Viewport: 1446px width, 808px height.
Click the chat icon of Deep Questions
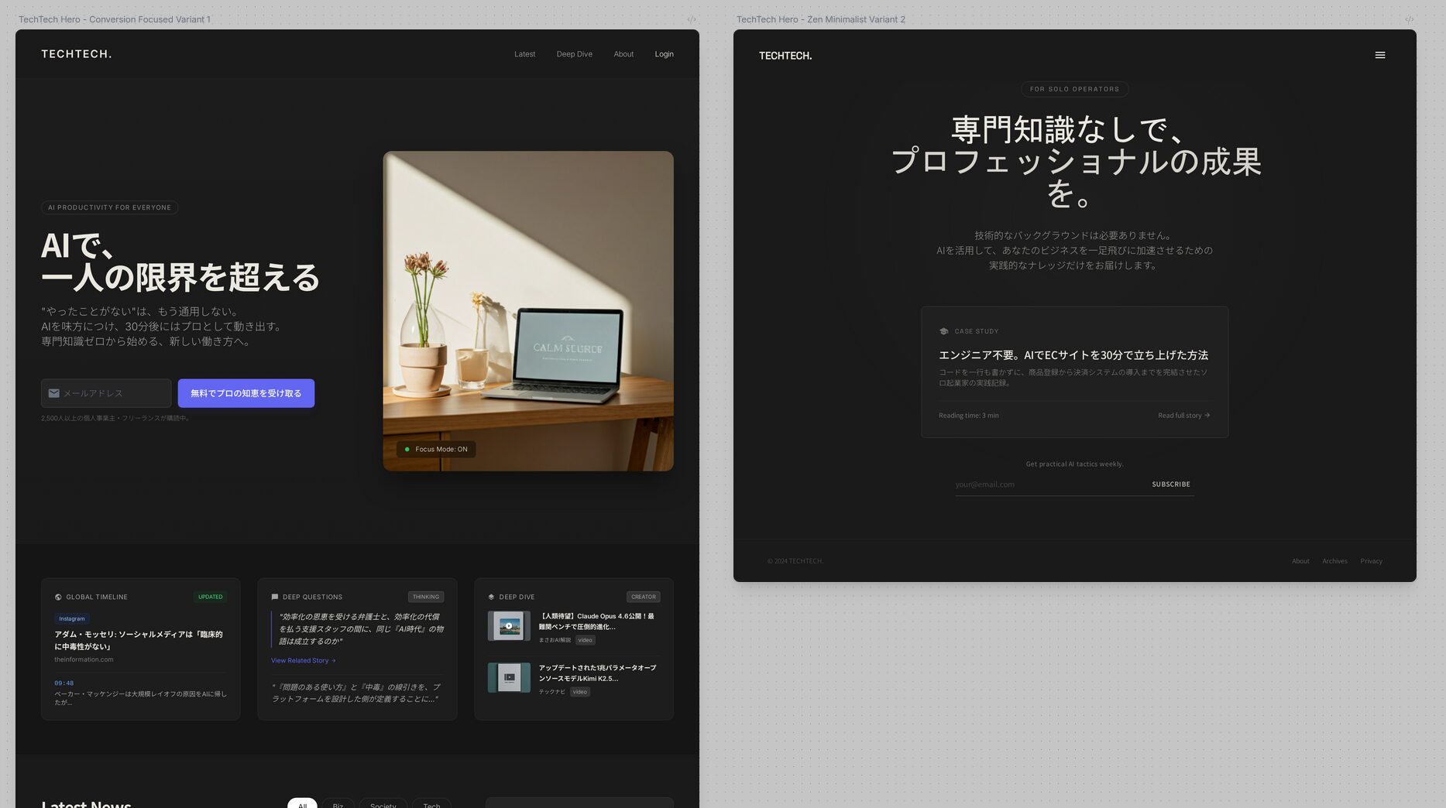[275, 597]
